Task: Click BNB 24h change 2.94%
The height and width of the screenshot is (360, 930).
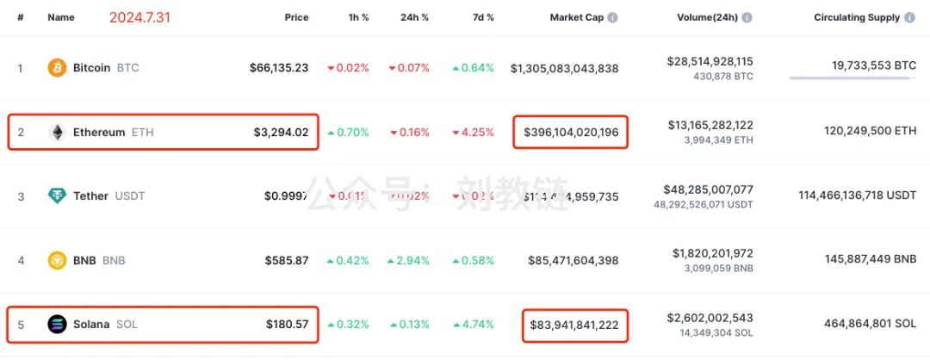Action: pyautogui.click(x=409, y=260)
